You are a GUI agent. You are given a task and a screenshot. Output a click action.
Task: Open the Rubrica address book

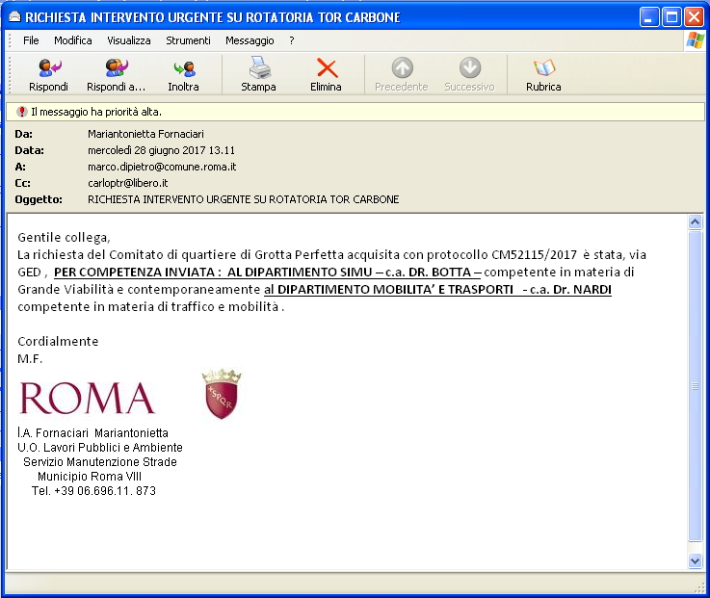pyautogui.click(x=543, y=75)
